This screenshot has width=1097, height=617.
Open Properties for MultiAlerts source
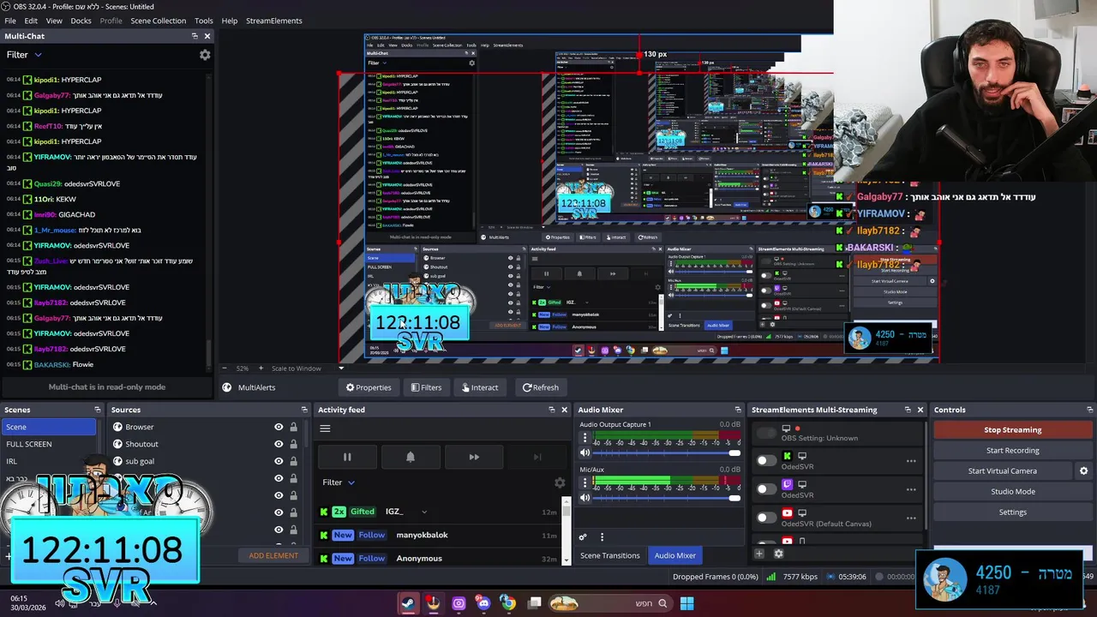point(369,387)
